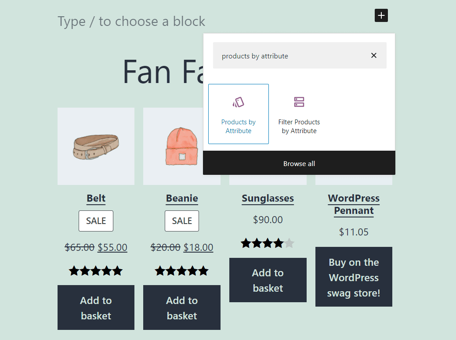
Task: Click the first star on Beanie rating
Action: click(160, 271)
